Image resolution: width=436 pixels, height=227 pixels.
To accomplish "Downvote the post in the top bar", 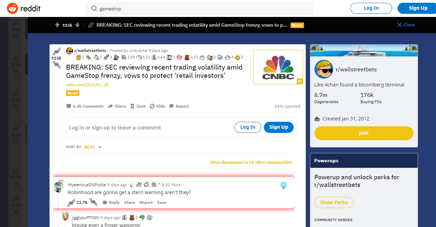I will tap(78, 25).
